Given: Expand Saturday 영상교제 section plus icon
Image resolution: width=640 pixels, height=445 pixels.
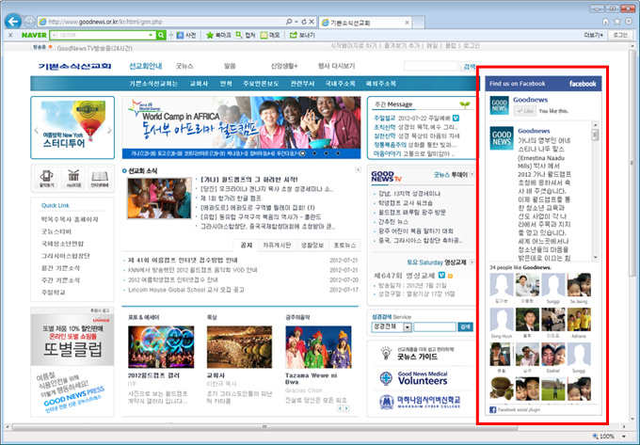Looking at the screenshot, I should click(472, 262).
